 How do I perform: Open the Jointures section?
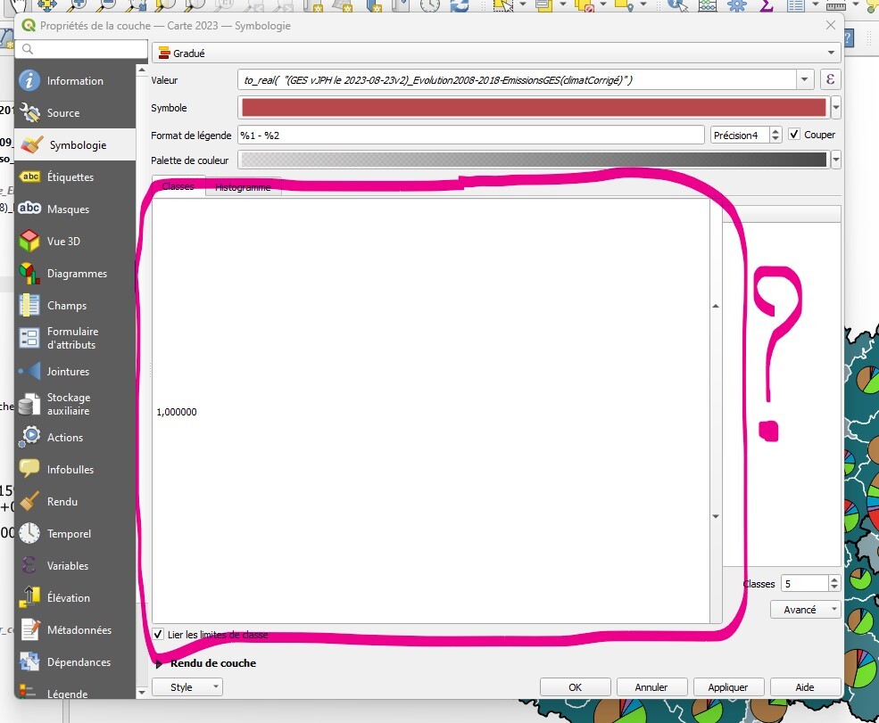(x=68, y=372)
